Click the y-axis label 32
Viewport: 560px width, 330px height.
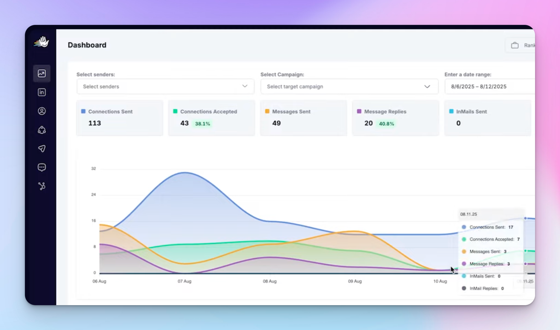pyautogui.click(x=94, y=169)
